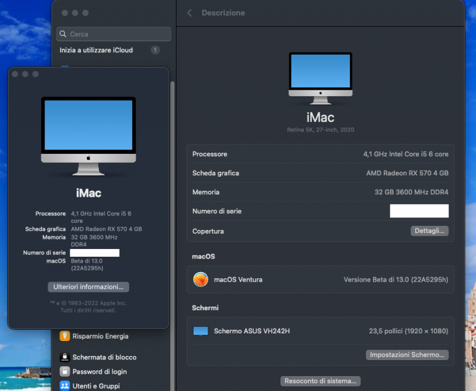Click the Resoconto di sistema button
Image resolution: width=476 pixels, height=391 pixels.
tap(320, 381)
